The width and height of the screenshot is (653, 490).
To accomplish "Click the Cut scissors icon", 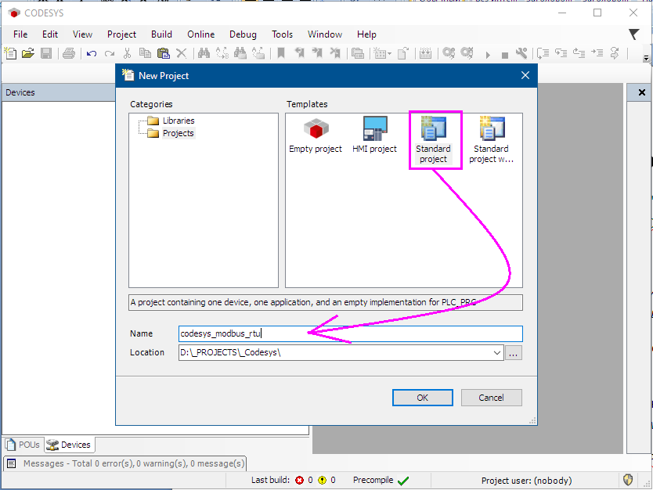I will click(x=128, y=53).
